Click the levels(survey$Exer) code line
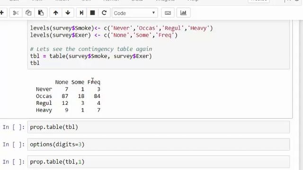Image resolution: width=303 pixels, height=170 pixels. 104,35
